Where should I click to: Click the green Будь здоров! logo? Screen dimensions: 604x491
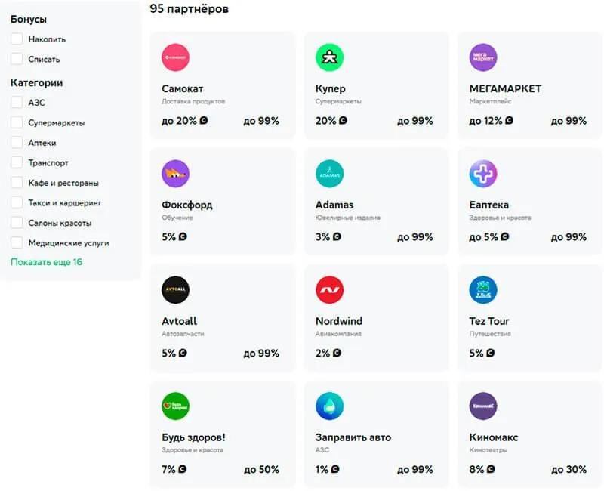pos(175,406)
